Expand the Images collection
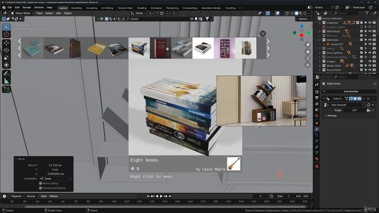379x213 pixels. click(x=320, y=62)
